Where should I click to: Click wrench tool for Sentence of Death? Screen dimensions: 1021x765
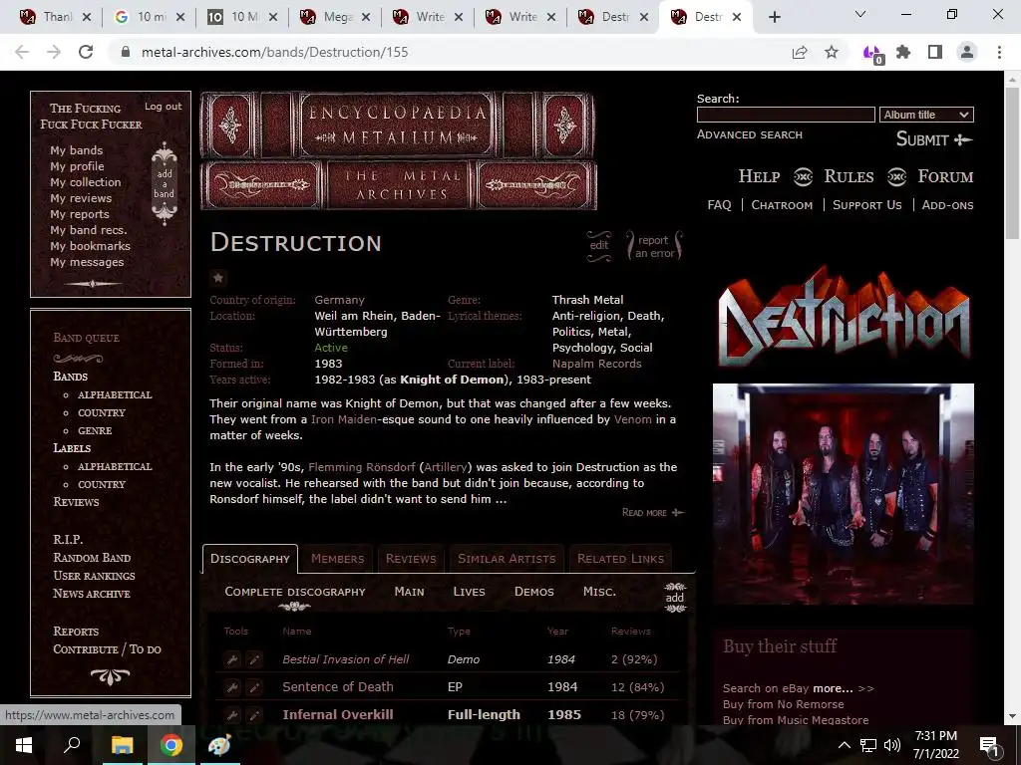click(232, 687)
